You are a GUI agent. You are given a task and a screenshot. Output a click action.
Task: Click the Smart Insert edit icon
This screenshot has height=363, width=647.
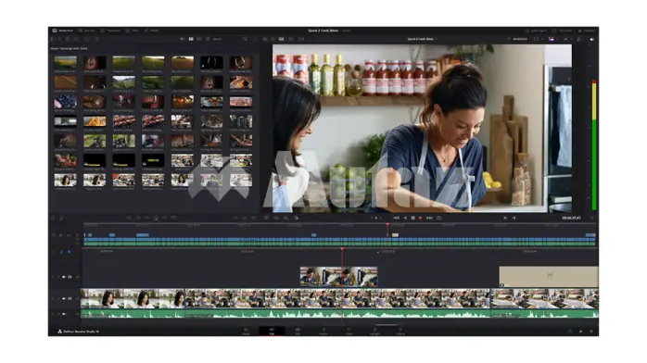[129, 218]
